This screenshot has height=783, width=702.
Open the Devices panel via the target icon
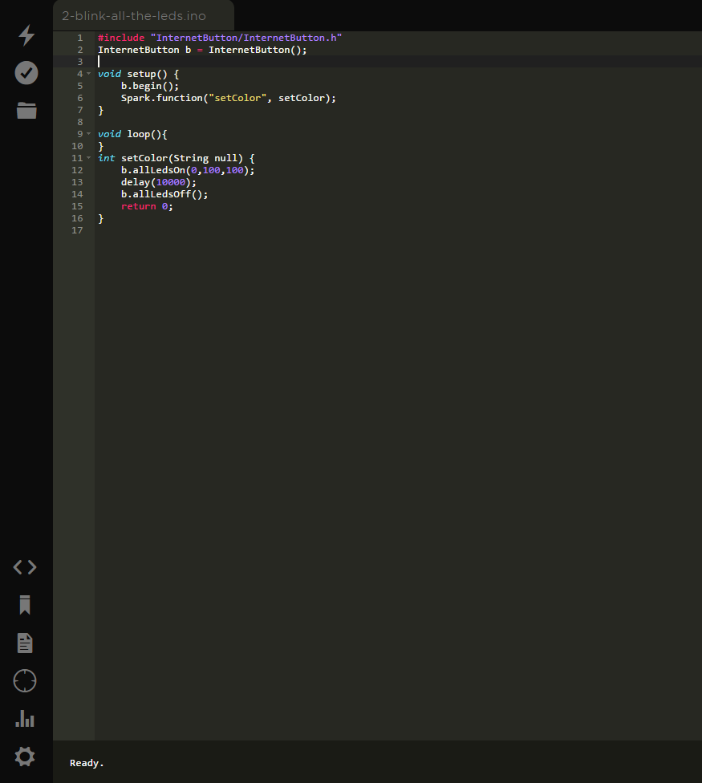click(x=25, y=680)
